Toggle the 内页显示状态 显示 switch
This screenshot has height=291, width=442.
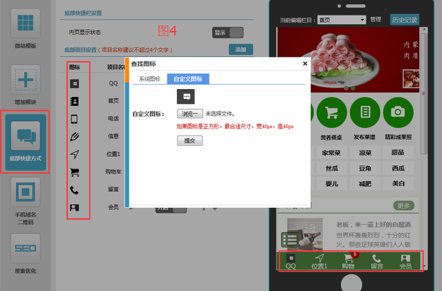tap(228, 33)
